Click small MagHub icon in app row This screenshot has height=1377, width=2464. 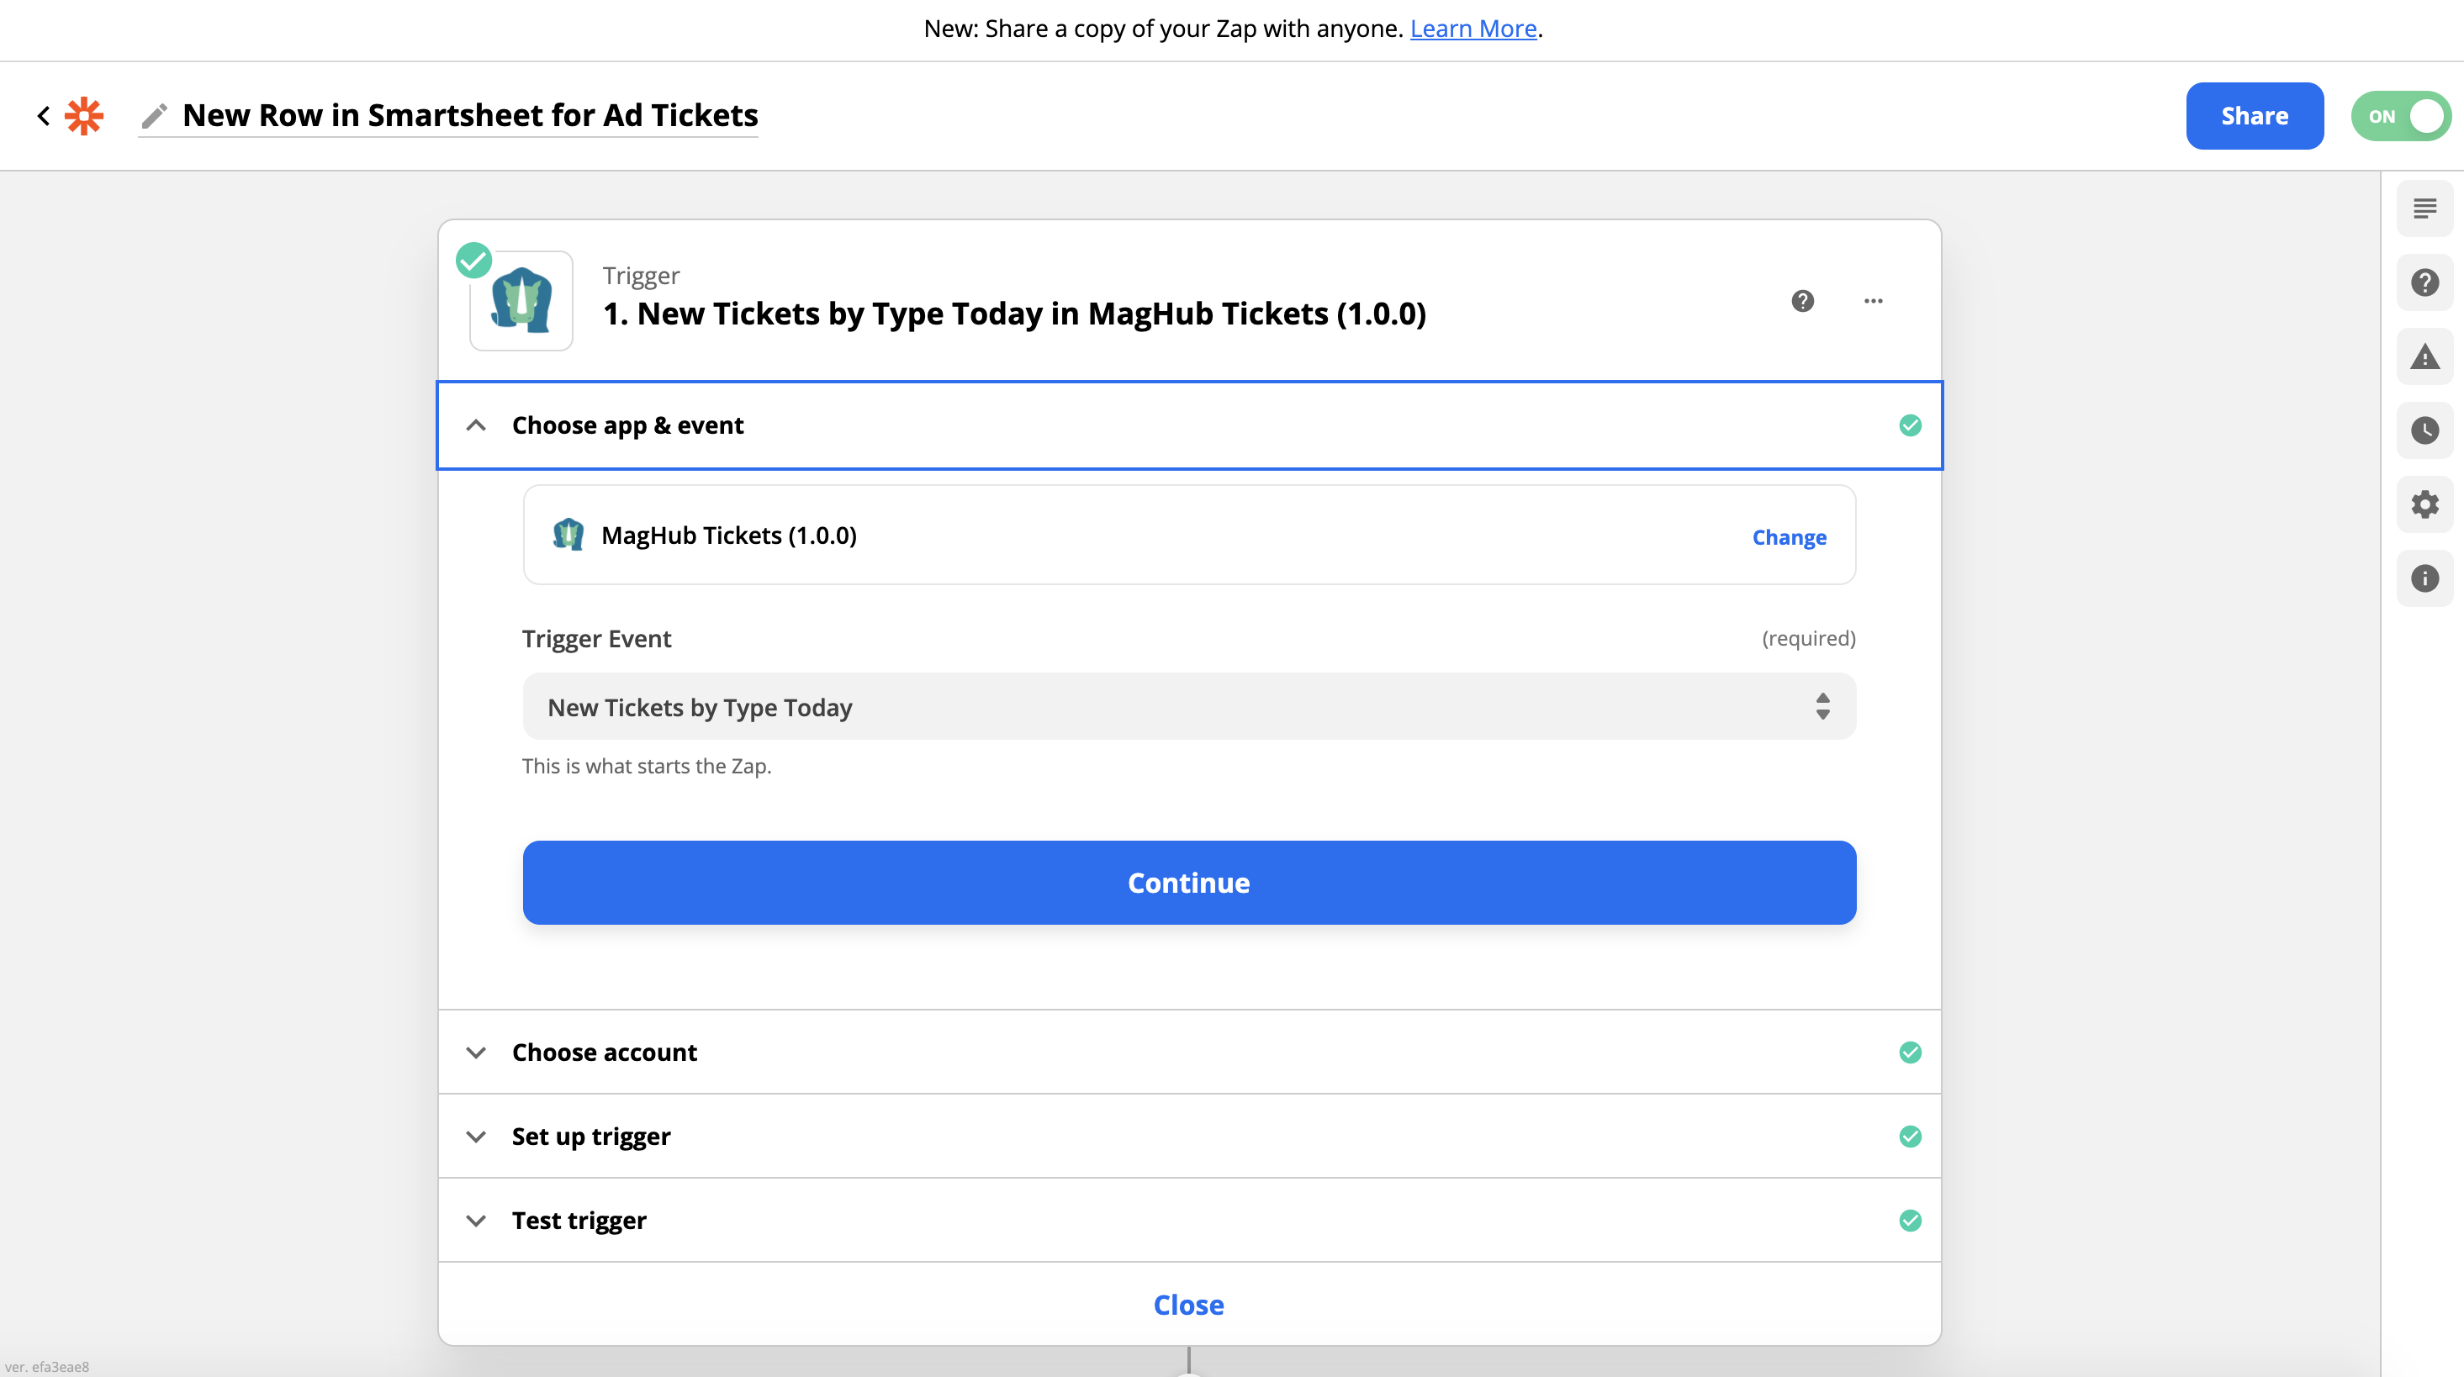(x=568, y=535)
